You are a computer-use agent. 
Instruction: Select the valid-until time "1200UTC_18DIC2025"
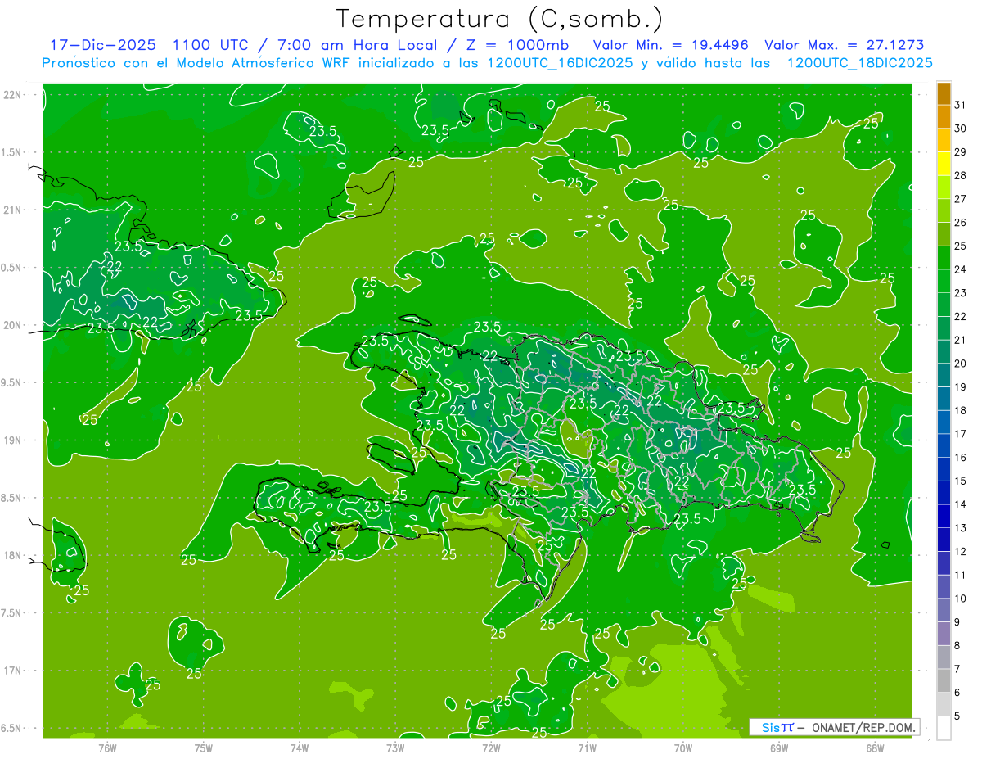pos(859,63)
